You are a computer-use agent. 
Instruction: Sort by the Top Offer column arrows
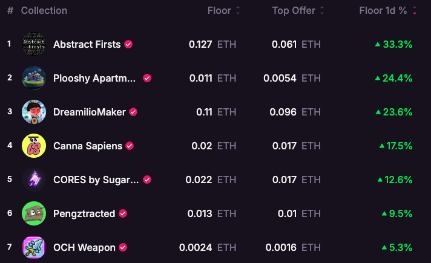click(322, 10)
